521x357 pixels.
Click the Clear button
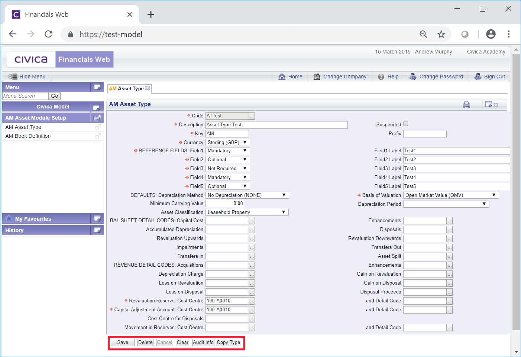pyautogui.click(x=182, y=343)
